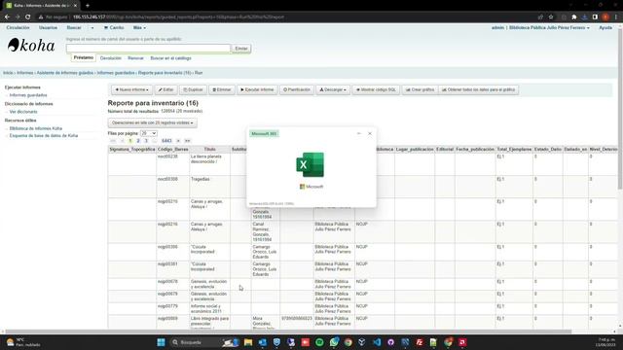Open Unity Hub taskbar icon
Screen dimensions: 623x350
(x=362, y=342)
